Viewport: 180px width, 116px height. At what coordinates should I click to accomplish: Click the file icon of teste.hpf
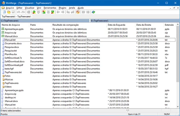[x=3, y=69]
